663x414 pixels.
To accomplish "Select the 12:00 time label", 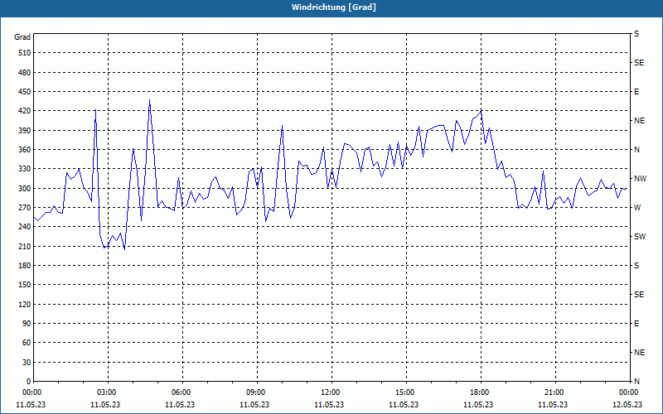I will pos(331,392).
